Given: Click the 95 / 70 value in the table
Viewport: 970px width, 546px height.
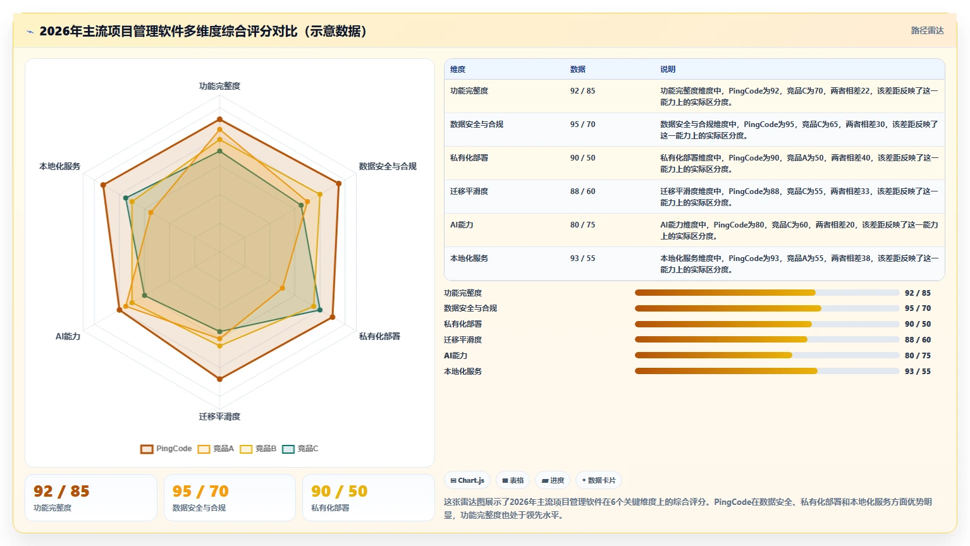Looking at the screenshot, I should (x=582, y=124).
